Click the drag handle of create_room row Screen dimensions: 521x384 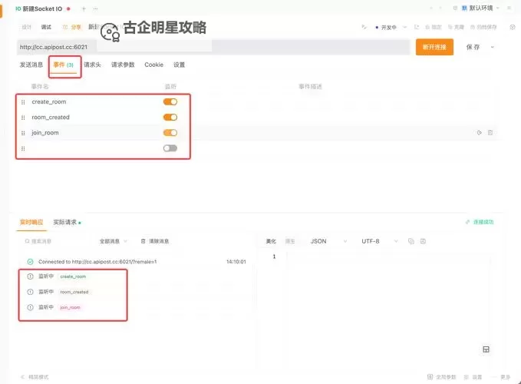point(23,102)
